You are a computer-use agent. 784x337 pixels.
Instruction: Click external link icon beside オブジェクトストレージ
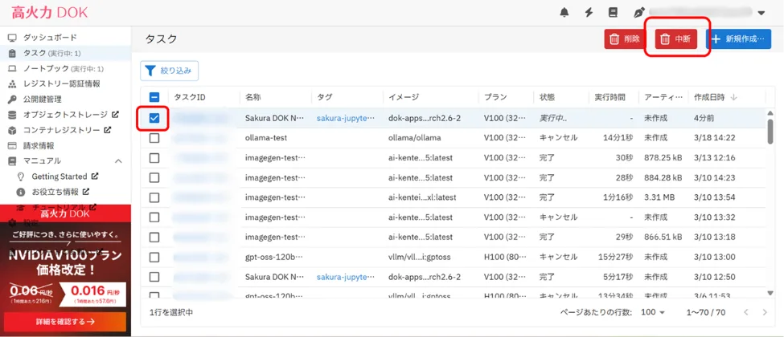coord(115,114)
